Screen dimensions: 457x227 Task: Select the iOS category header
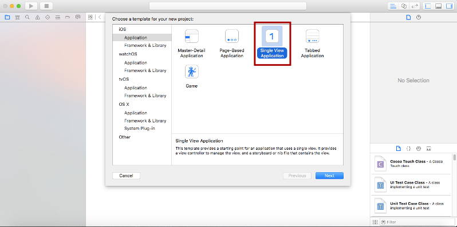tap(123, 29)
